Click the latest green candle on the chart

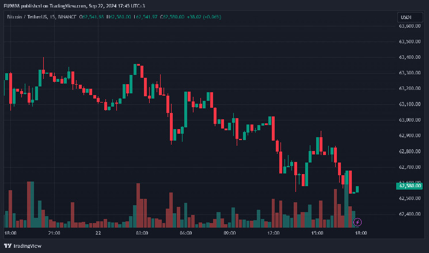357,189
